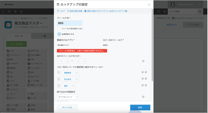Close the ルックアップの設定 dialog with the X
Screen dimensions: 208x113
(x=149, y=4)
